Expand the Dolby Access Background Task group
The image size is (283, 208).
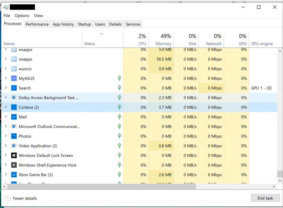6,98
